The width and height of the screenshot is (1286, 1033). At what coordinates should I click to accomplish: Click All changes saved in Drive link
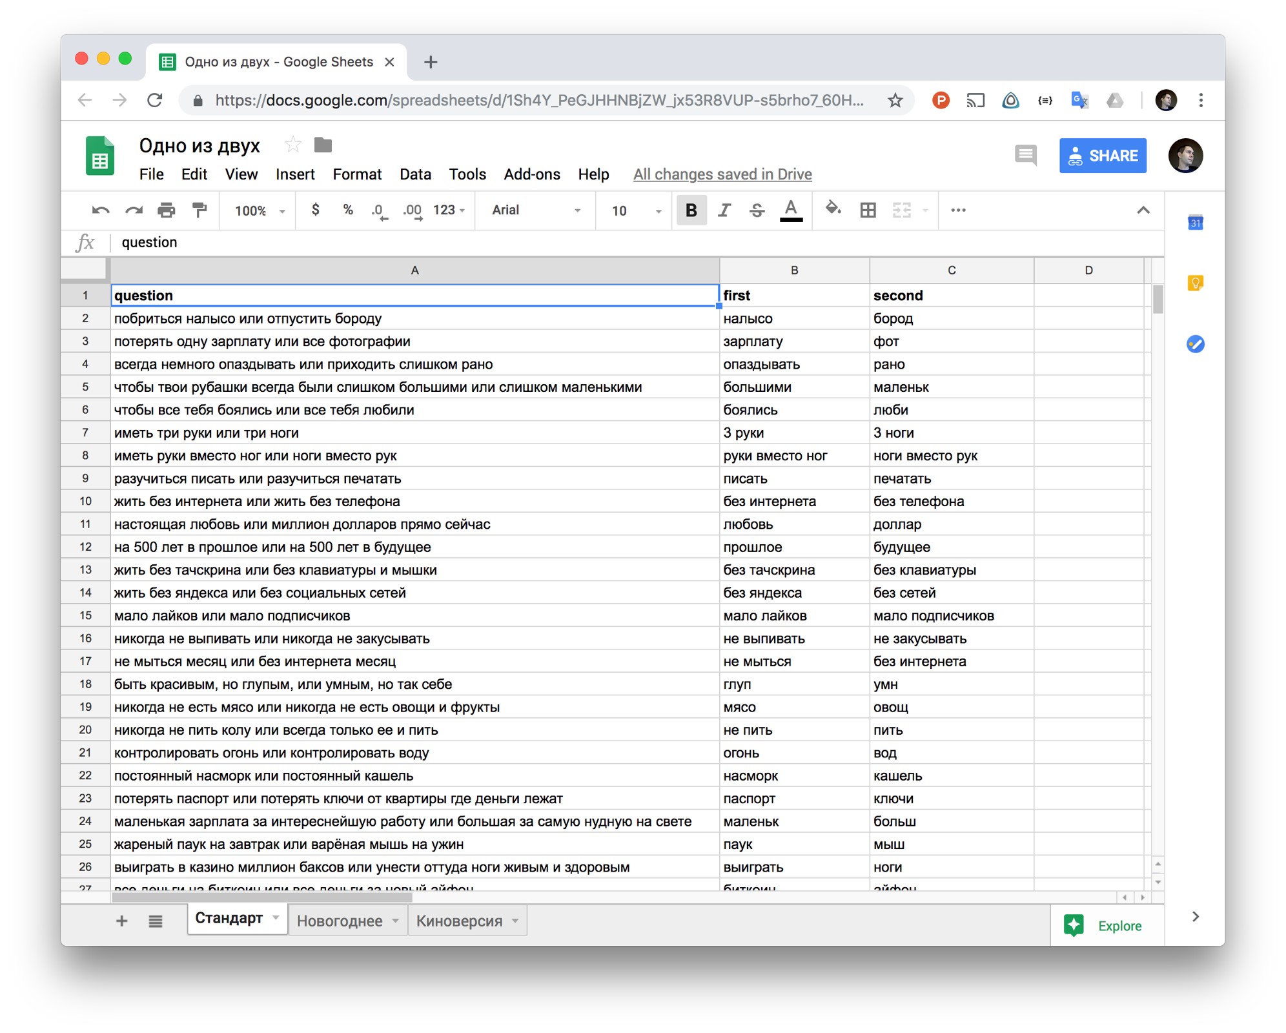click(x=722, y=174)
